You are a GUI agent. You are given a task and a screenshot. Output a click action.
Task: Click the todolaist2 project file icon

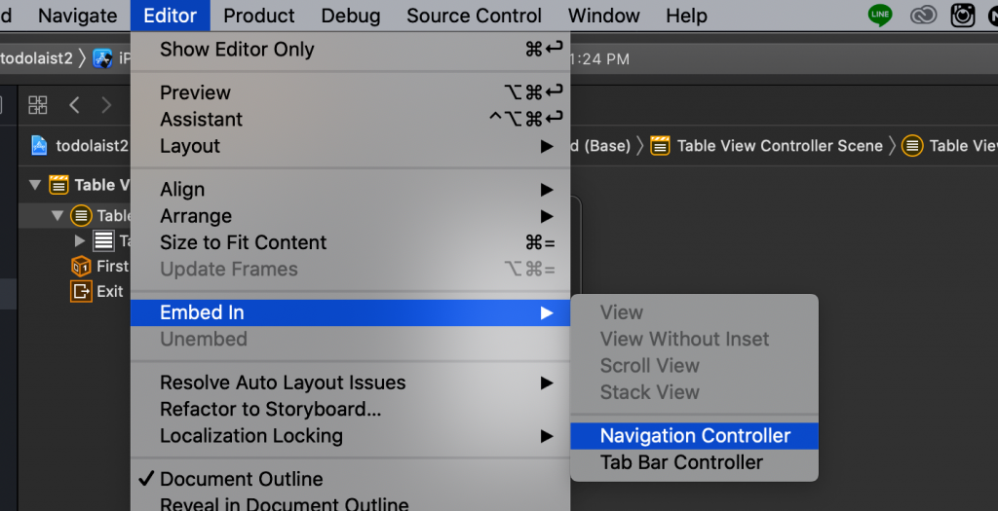(x=39, y=146)
